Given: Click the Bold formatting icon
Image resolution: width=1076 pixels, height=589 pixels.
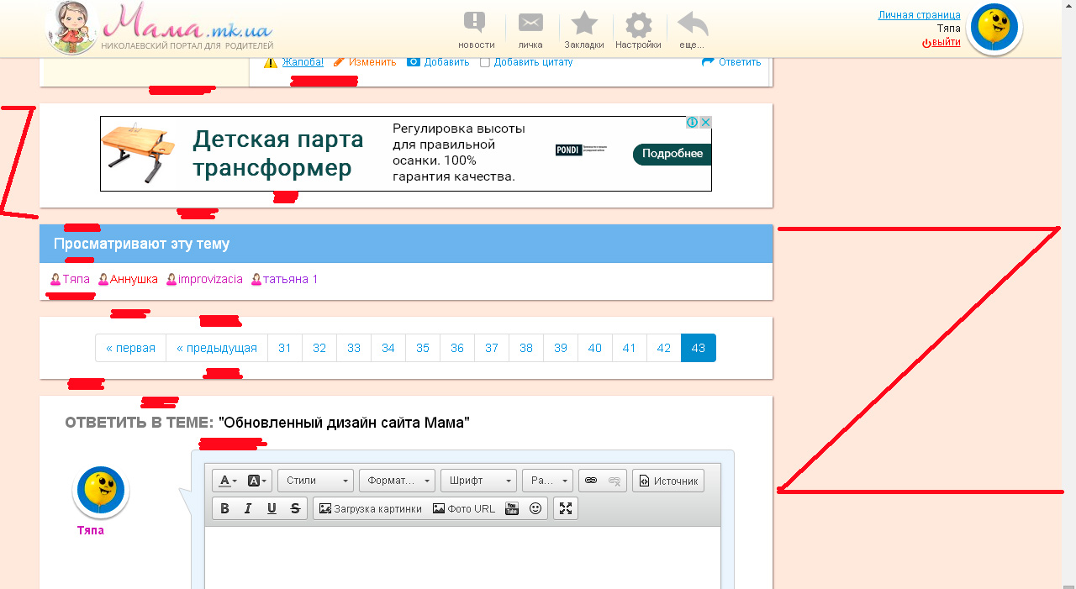Looking at the screenshot, I should point(224,508).
